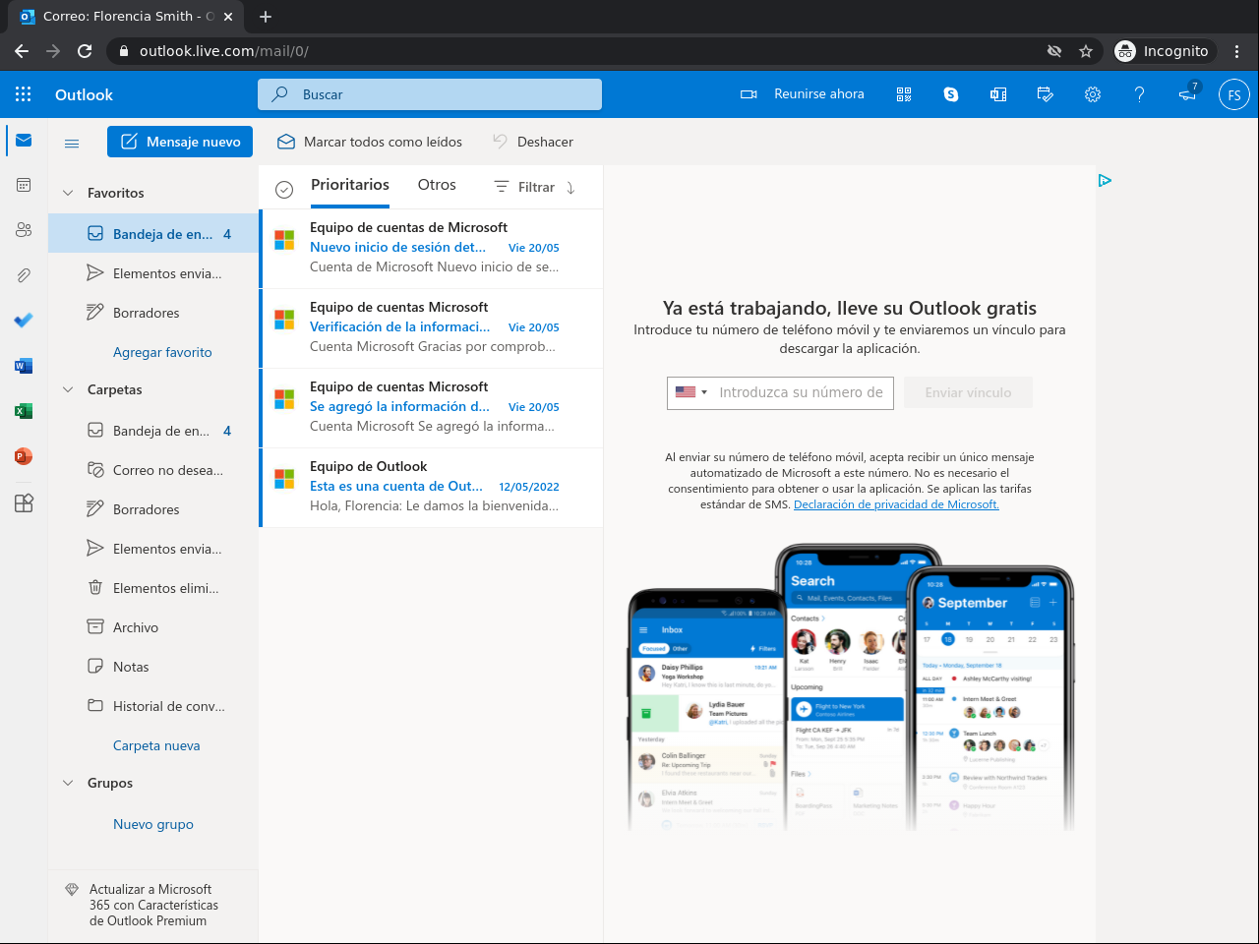Screen dimensions: 1259x944
Task: Collapse the Grupos section
Action: pyautogui.click(x=68, y=783)
